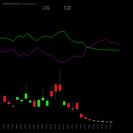Click the 17 Mar date label
This screenshot has width=133, height=133.
[8, 126]
